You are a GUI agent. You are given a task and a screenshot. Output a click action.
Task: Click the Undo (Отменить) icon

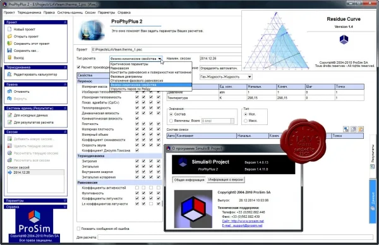tap(9, 92)
